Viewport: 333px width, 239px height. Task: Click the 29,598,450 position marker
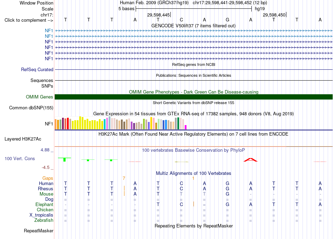(274, 15)
